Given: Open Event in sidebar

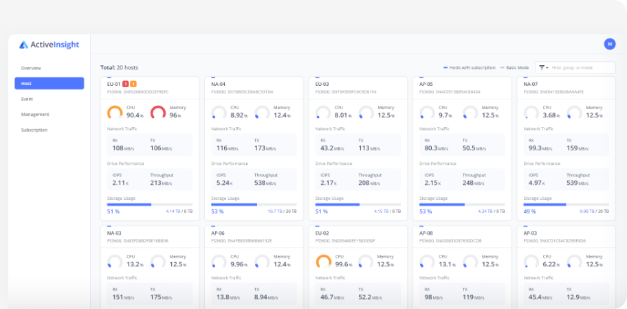Looking at the screenshot, I should click(x=27, y=99).
